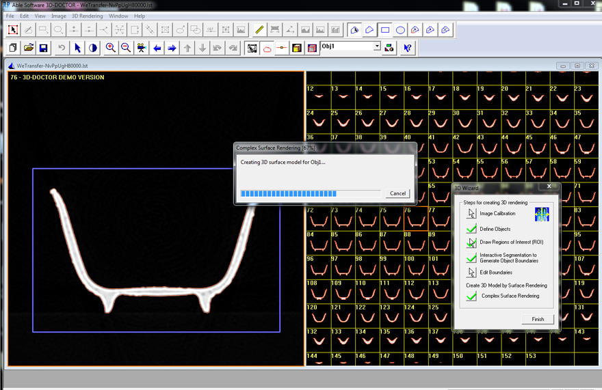Cancel the surface rendering progress

(397, 193)
